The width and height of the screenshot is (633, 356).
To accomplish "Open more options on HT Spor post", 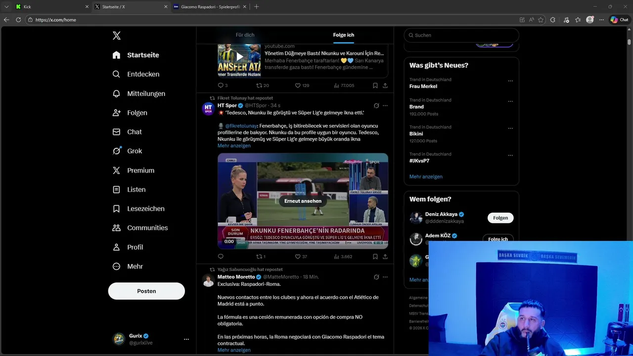I will (385, 106).
